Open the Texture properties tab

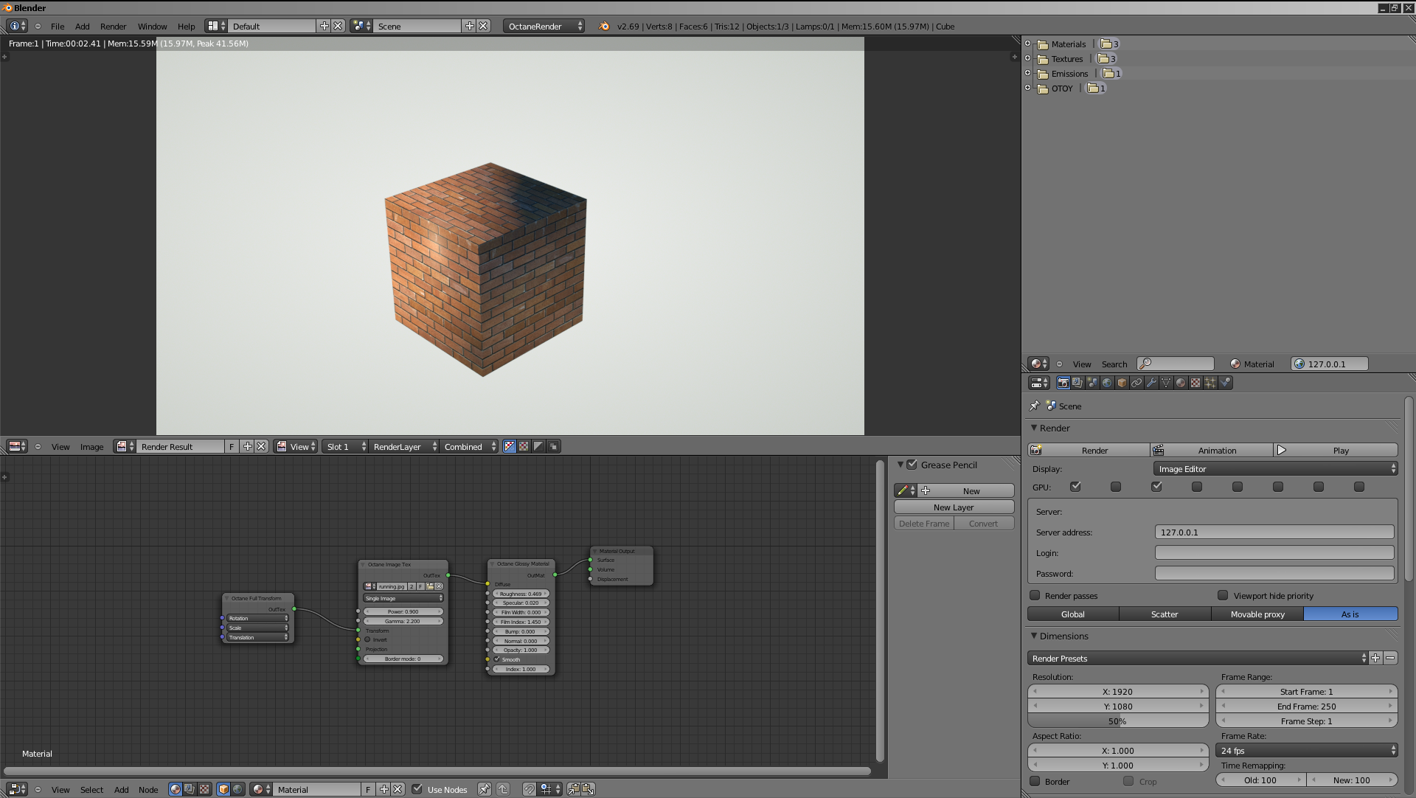pos(1195,383)
